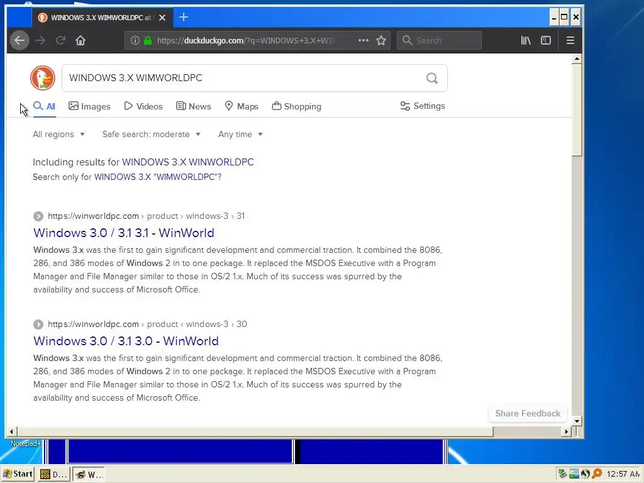The width and height of the screenshot is (644, 483).
Task: Switch to the W... taskbar browser item
Action: click(89, 474)
